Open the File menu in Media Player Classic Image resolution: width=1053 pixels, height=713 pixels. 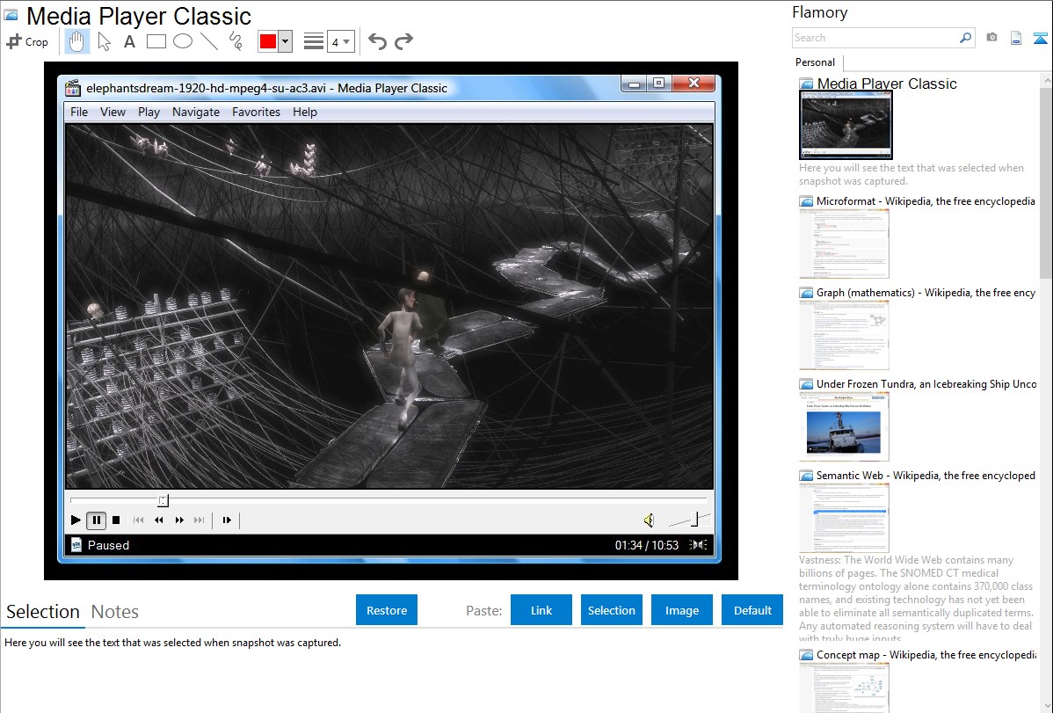pos(79,113)
